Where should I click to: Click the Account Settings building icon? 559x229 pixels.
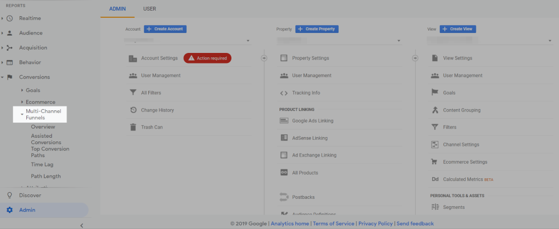(x=132, y=59)
